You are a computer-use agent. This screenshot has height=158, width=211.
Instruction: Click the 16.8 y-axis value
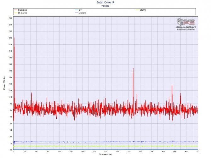pos(10,71)
